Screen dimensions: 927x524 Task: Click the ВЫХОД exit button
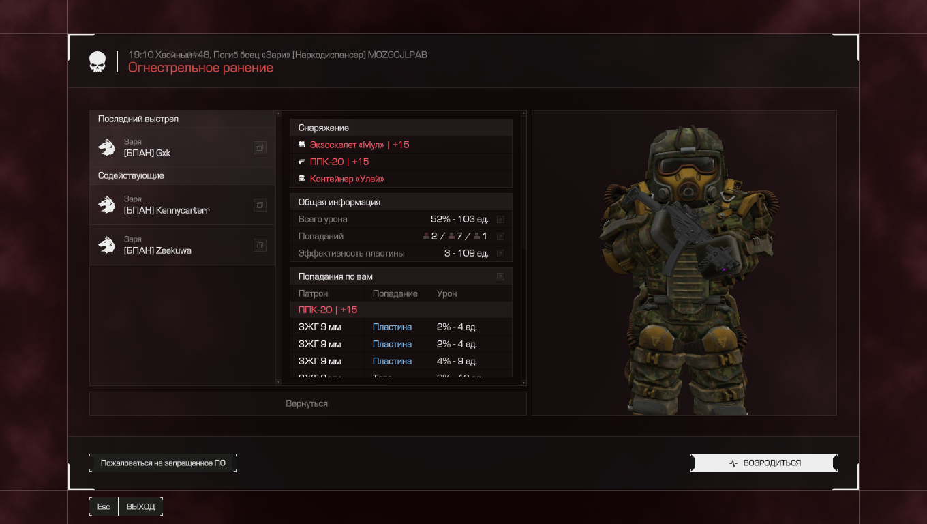coord(140,506)
